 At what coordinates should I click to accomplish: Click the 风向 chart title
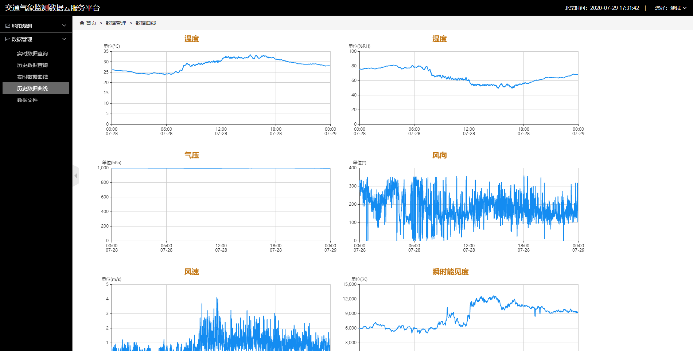pyautogui.click(x=440, y=155)
